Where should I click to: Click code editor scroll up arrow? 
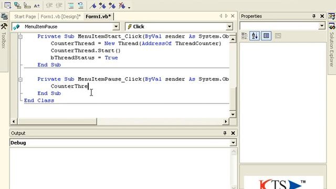point(233,39)
